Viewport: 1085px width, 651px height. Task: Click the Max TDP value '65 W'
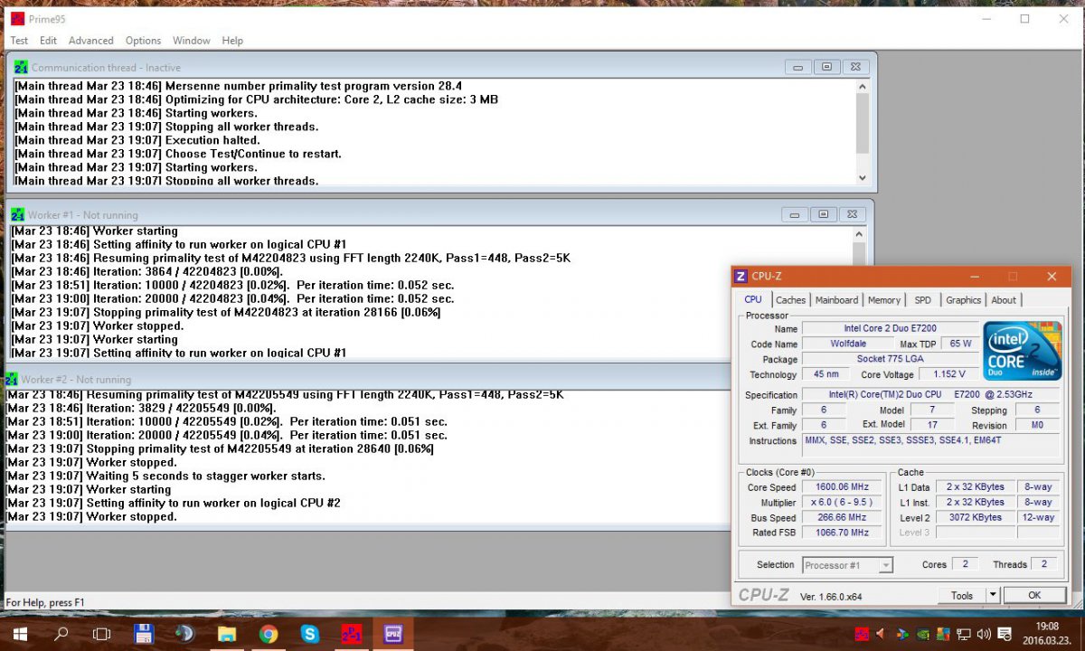tap(960, 344)
